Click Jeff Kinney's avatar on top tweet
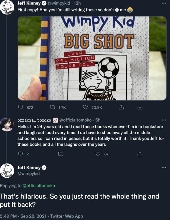Viewport: 170px width, 220px height. [x=7, y=7]
